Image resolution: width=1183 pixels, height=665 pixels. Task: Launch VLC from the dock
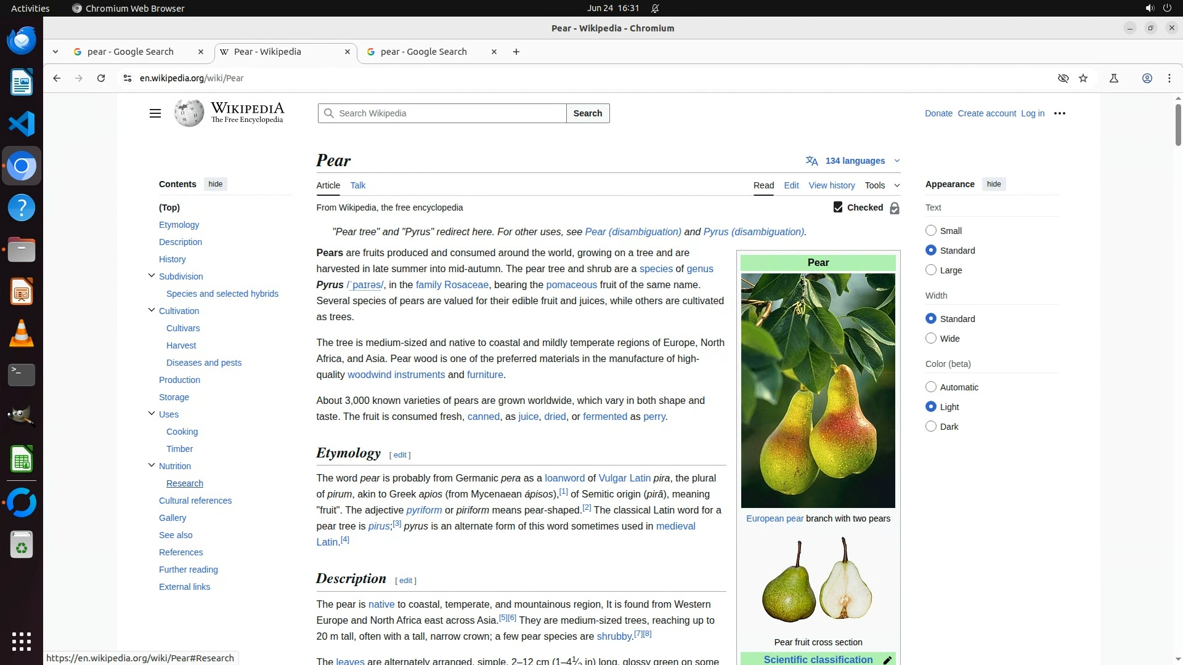point(22,334)
